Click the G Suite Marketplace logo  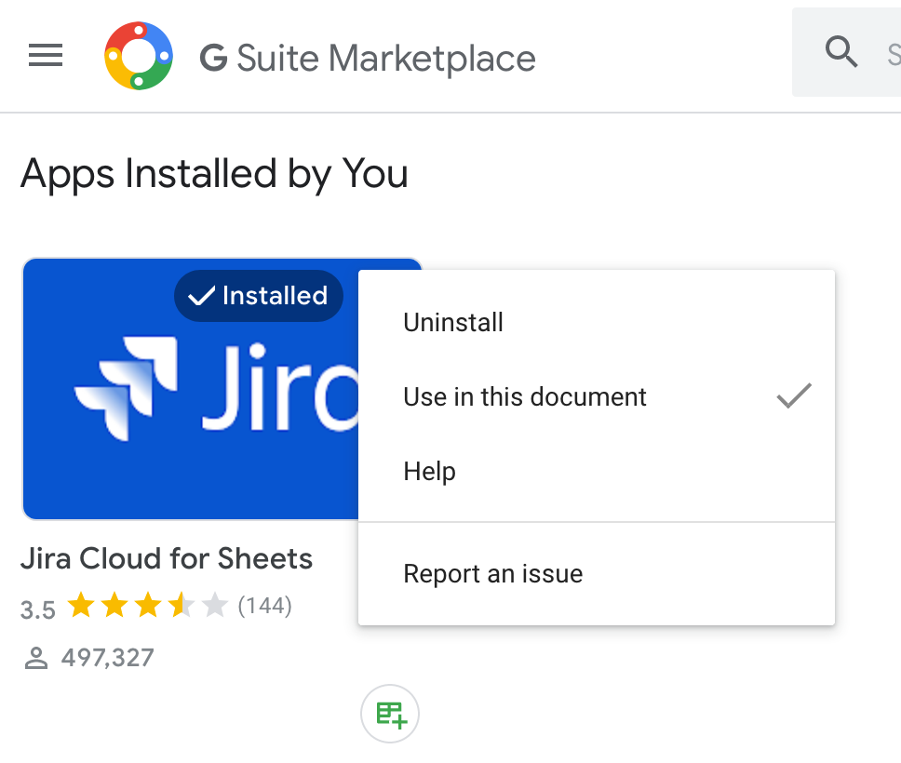pyautogui.click(x=139, y=56)
